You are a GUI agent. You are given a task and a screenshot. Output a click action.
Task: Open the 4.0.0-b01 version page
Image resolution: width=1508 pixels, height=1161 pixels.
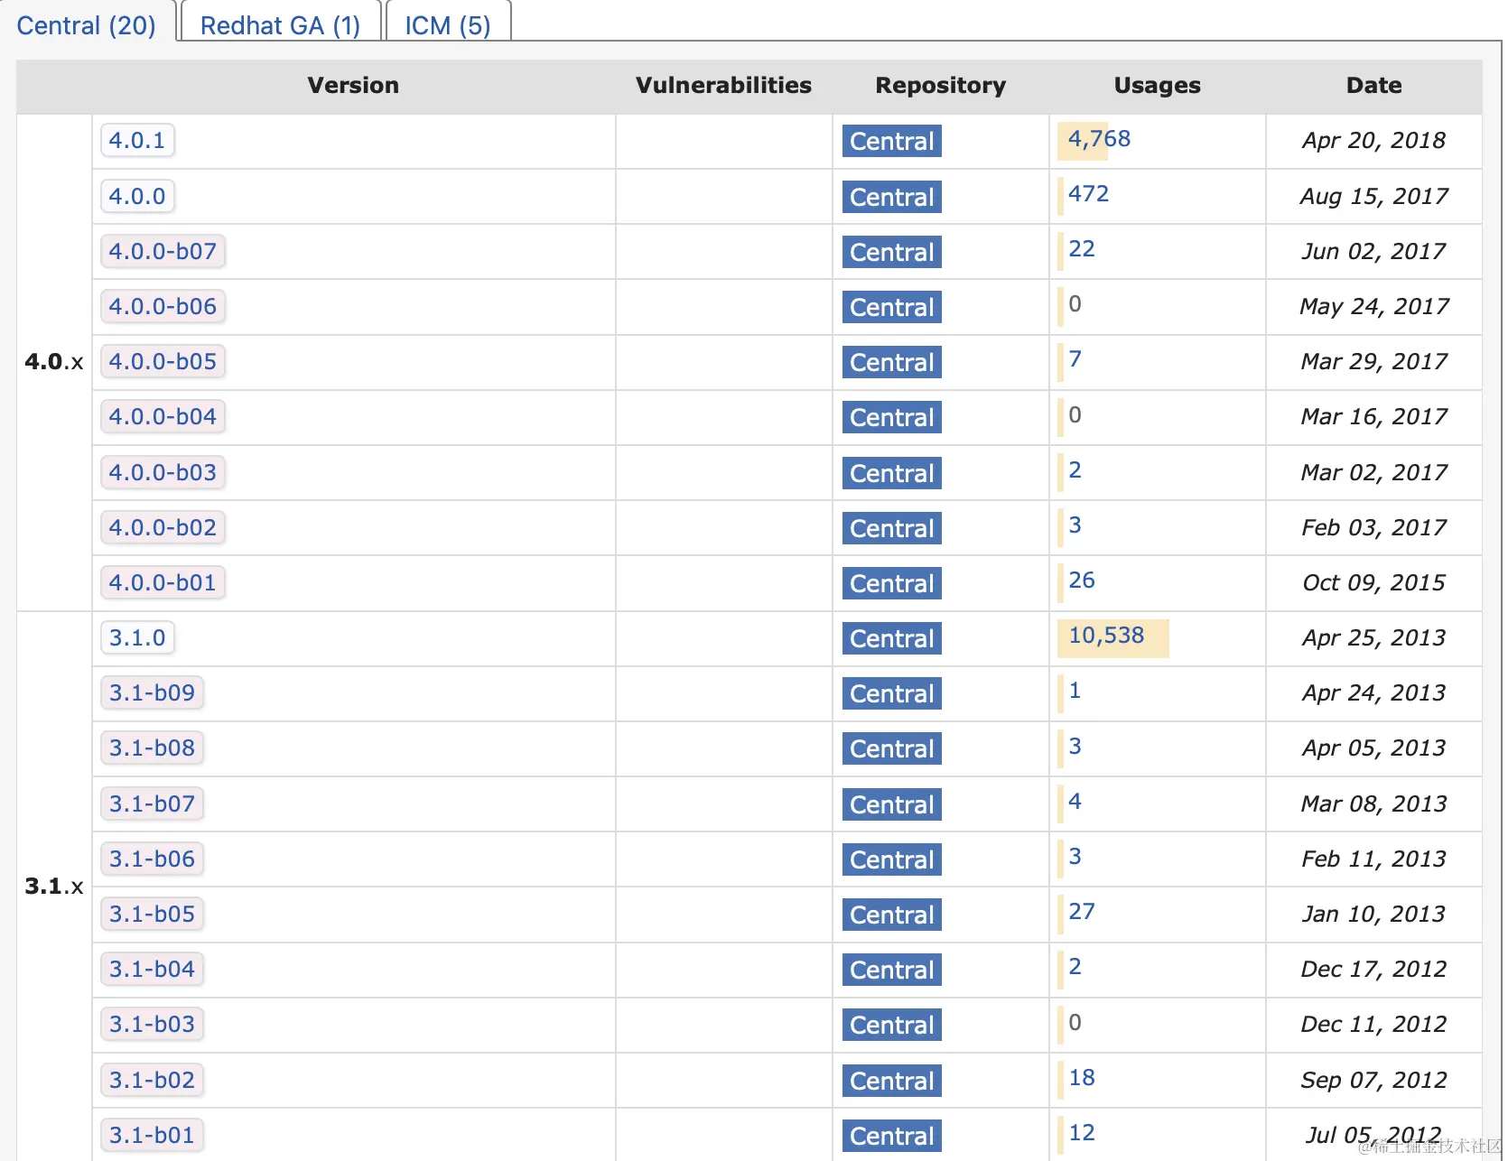click(163, 582)
